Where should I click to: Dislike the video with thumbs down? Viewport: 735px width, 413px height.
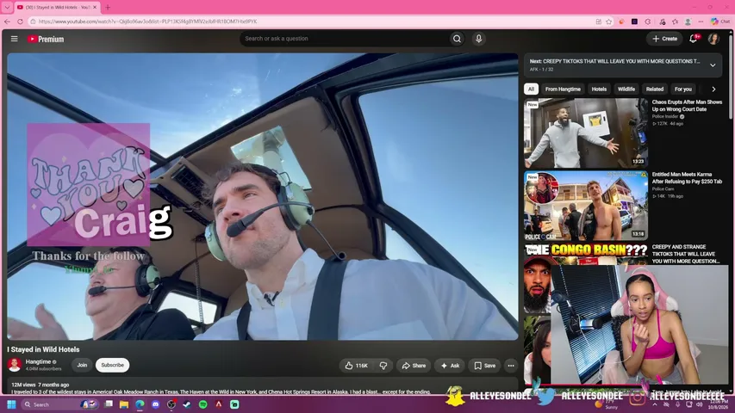[383, 366]
